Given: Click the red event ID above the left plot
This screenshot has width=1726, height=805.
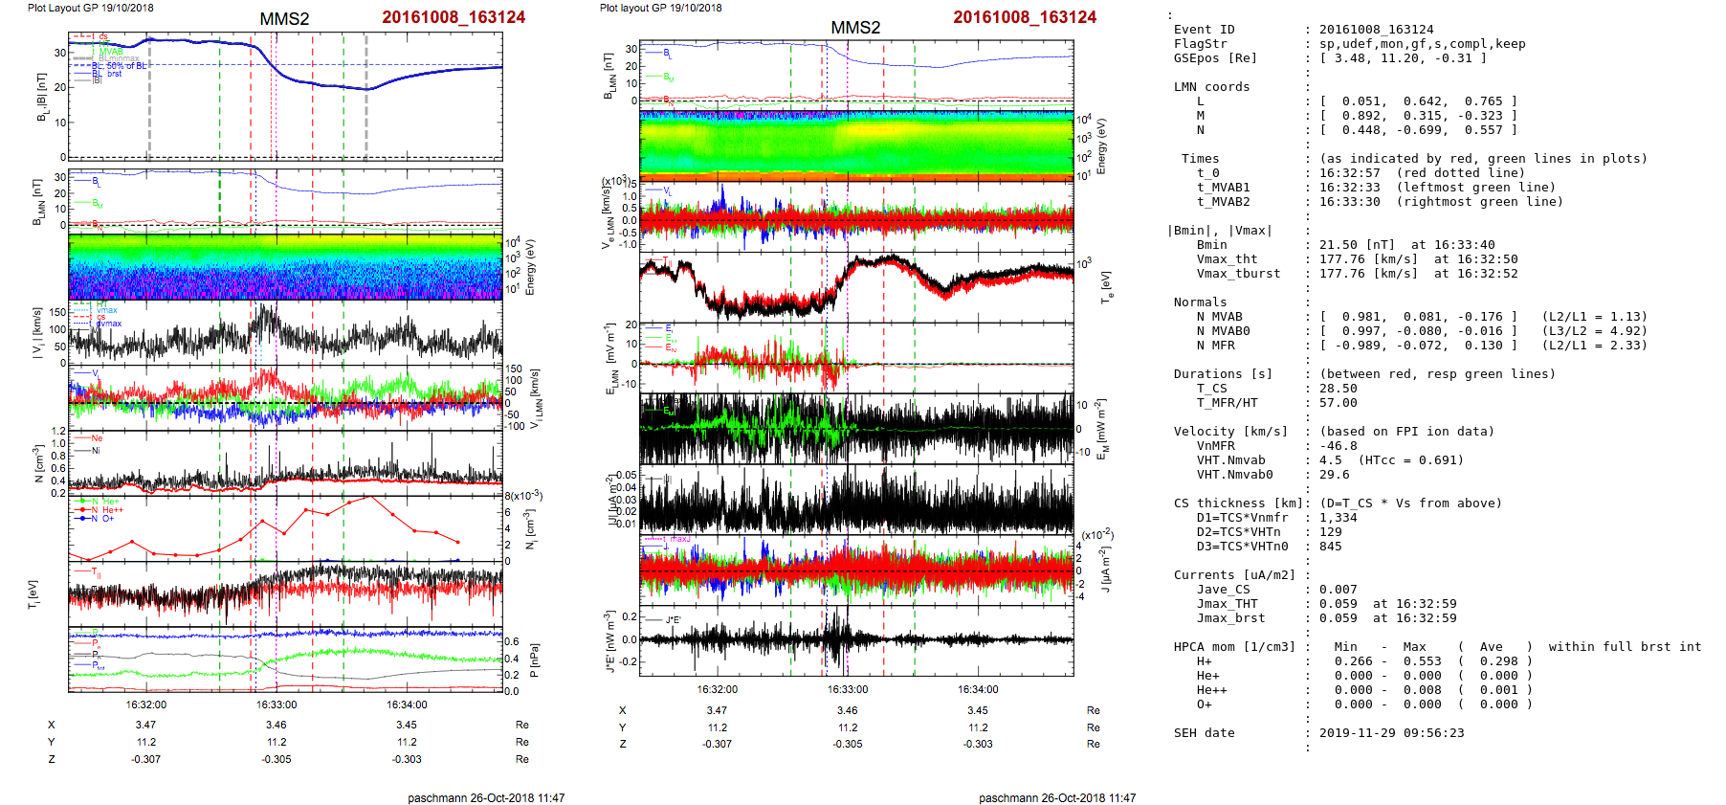Looking at the screenshot, I should (x=454, y=17).
